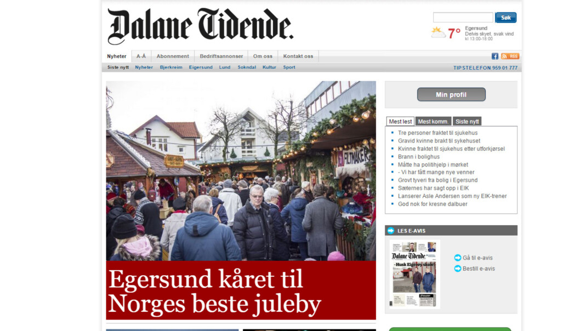Image resolution: width=580 pixels, height=331 pixels.
Task: Click the blue arrow beside LES E-AVIS
Action: click(391, 231)
